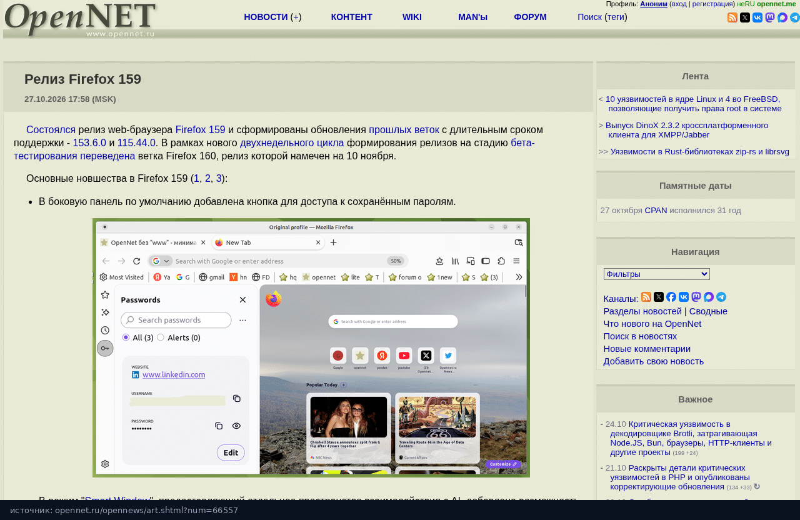
Task: Open the WIKI menu item
Action: (412, 17)
